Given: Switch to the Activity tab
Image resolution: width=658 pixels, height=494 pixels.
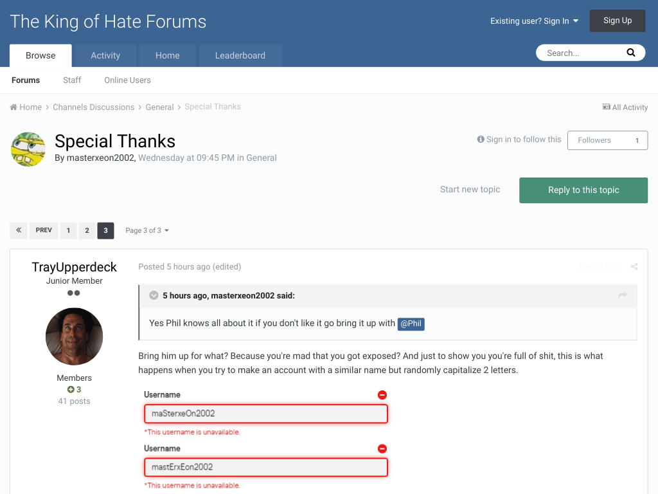Looking at the screenshot, I should point(105,55).
